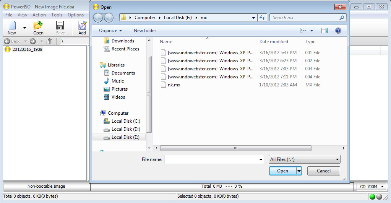The image size is (391, 203).
Task: Select Local Disk (D:) in navigation pane
Action: point(122,129)
